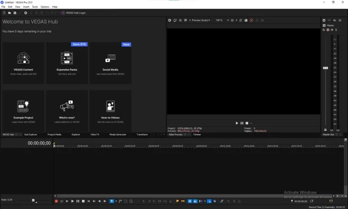Select the Envelope Edit tool

coord(120,201)
